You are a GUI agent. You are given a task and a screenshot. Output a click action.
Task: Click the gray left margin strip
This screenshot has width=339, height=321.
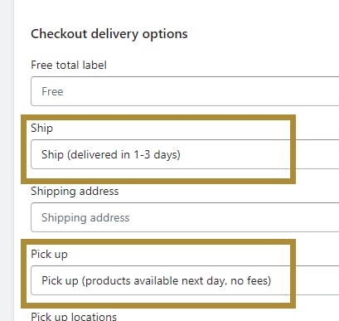(7, 160)
